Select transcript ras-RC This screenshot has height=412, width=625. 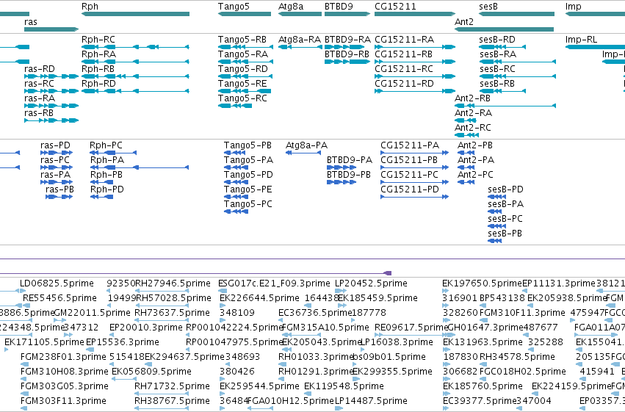tap(51, 91)
